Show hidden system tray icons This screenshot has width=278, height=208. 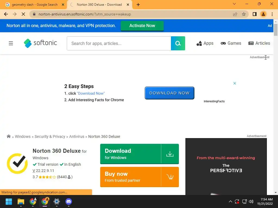[x=230, y=201]
